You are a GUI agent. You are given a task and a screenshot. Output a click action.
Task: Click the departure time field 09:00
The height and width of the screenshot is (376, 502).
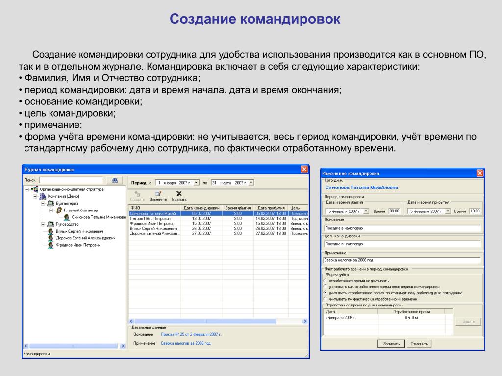point(395,211)
